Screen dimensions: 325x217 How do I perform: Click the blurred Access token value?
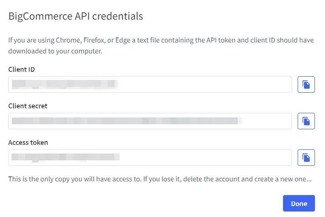pos(65,158)
